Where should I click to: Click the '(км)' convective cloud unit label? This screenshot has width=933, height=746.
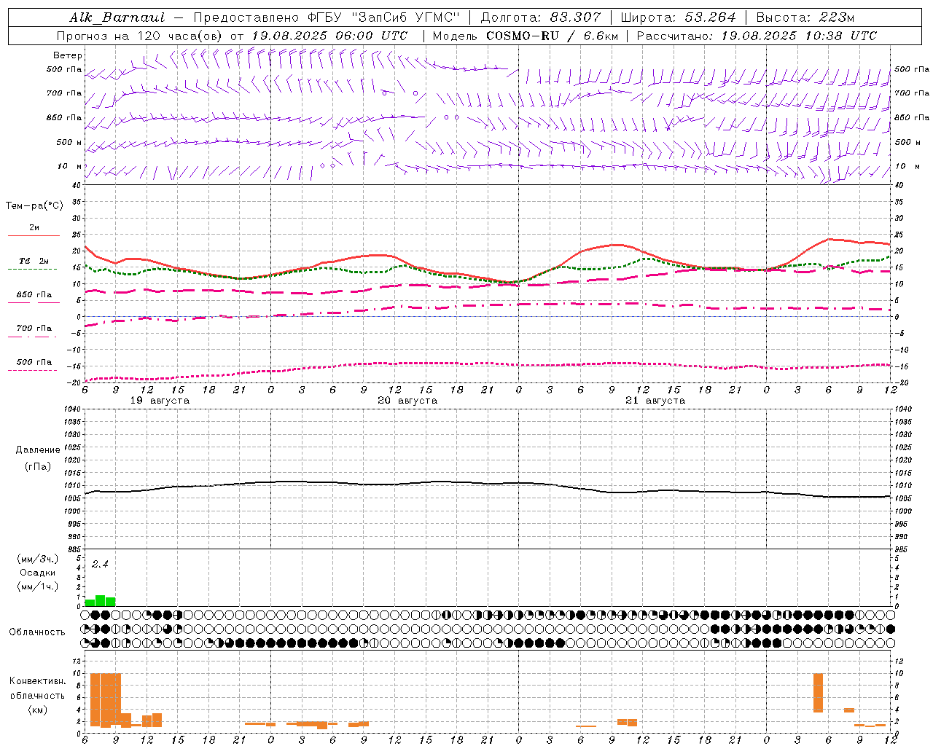38,710
